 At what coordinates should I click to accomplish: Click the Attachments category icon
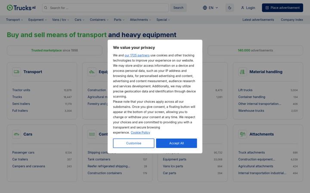[x=242, y=134]
